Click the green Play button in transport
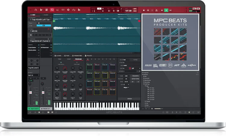This screenshot has width=226, height=136. (166, 10)
